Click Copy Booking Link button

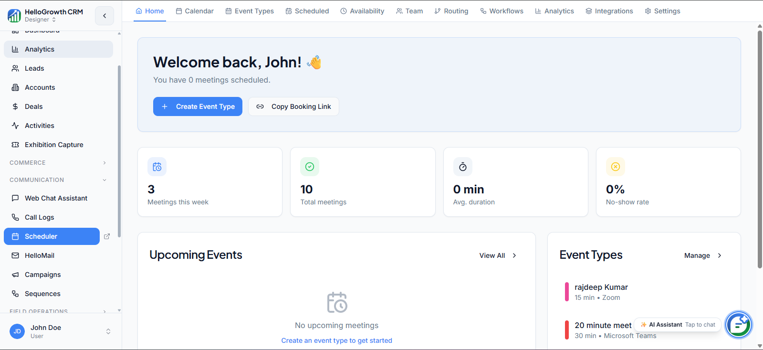click(293, 106)
